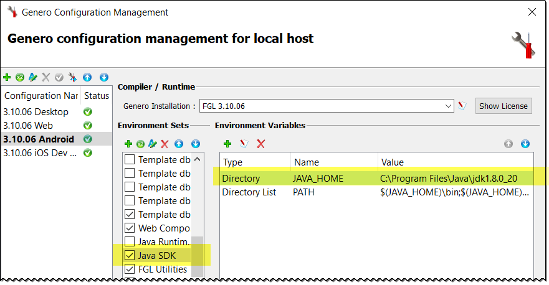549x285 pixels.
Task: Click the PATH value $(JAVA_HOME)\bin cell
Action: [454, 192]
